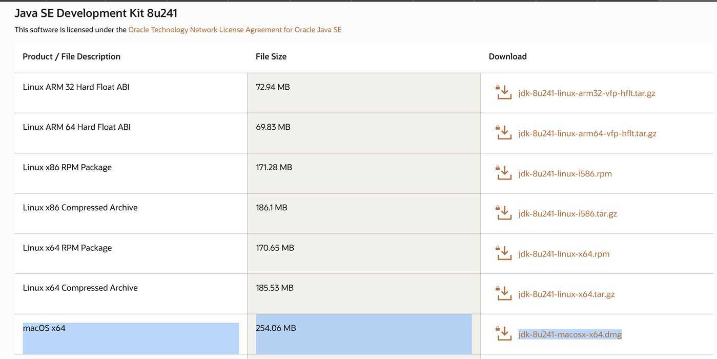
Task: Download the jdk-8u241-linux-i586.tar.gz link
Action: tap(568, 214)
